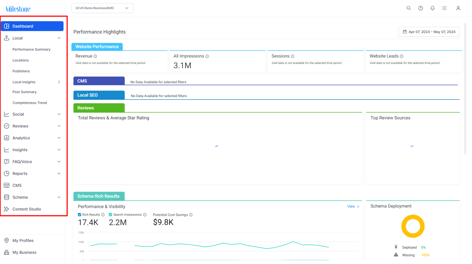Image resolution: width=472 pixels, height=264 pixels.
Task: Open the apps grid icon
Action: tap(444, 8)
